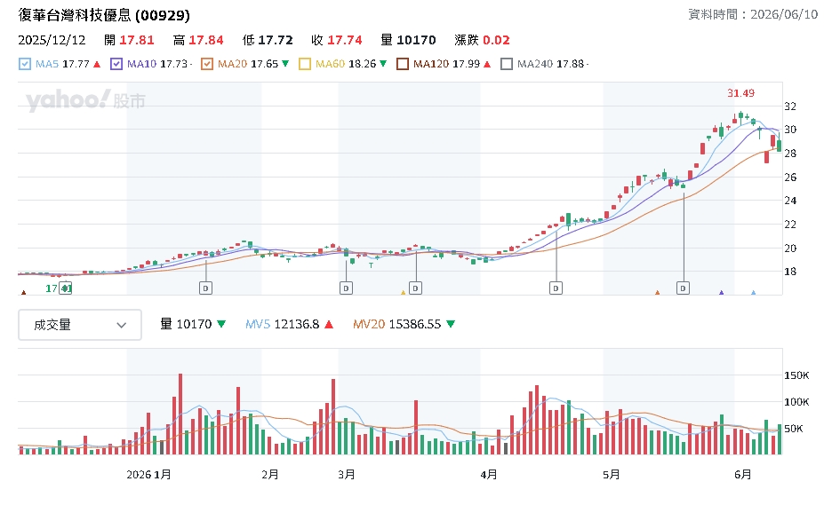Click the light blue triangle marker near June
This screenshot has height=505, width=824.
(x=754, y=292)
